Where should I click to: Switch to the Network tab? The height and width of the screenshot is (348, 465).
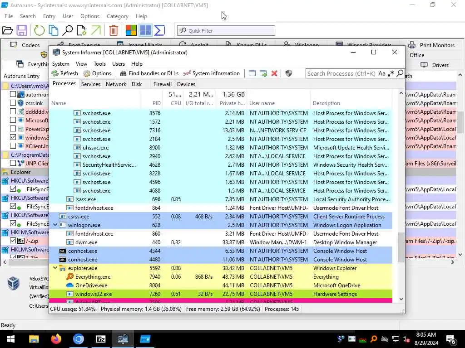tap(116, 84)
